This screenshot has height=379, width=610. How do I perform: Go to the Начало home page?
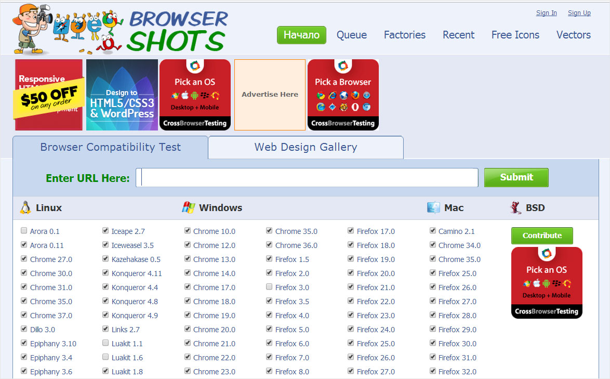coord(301,35)
